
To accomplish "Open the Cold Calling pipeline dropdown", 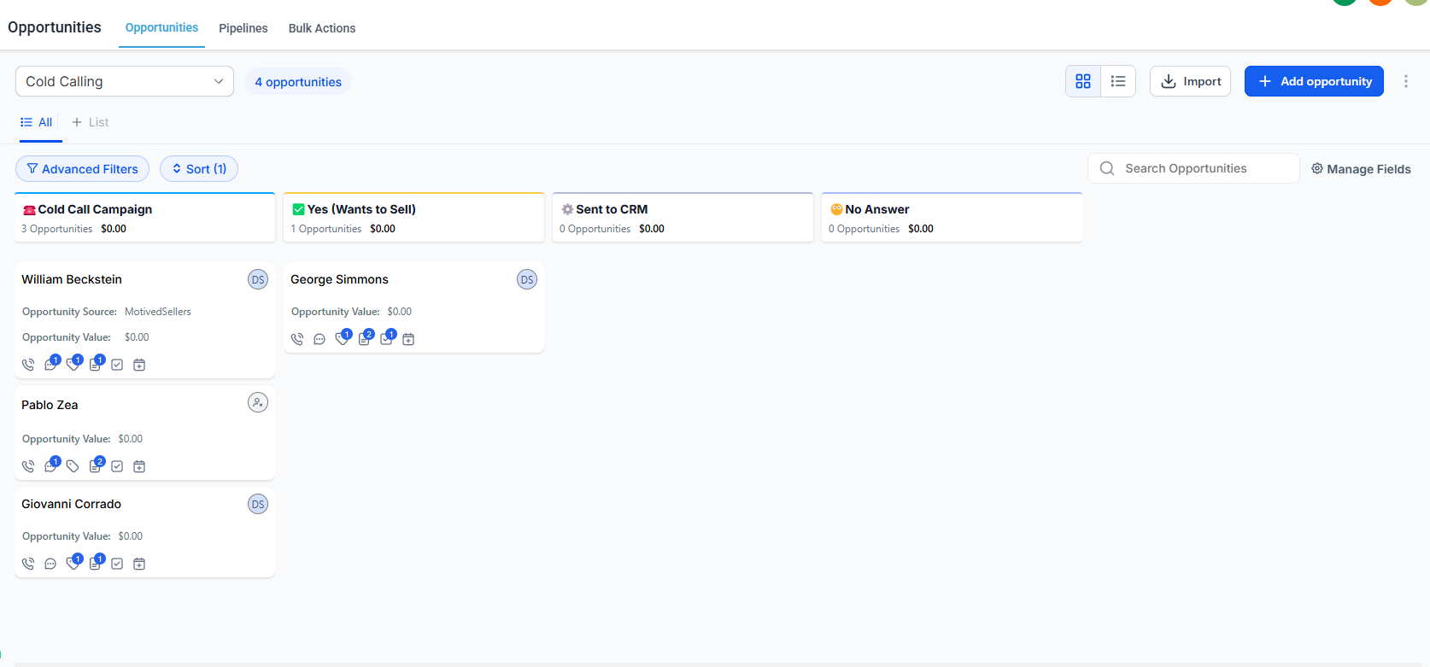I will point(125,81).
